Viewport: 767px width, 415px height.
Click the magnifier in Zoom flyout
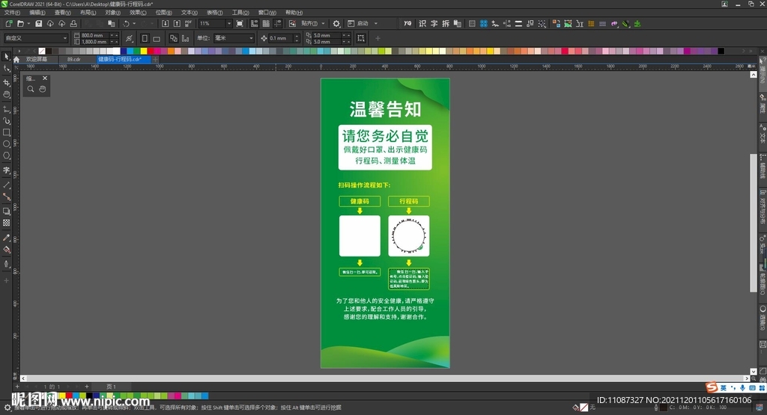31,89
